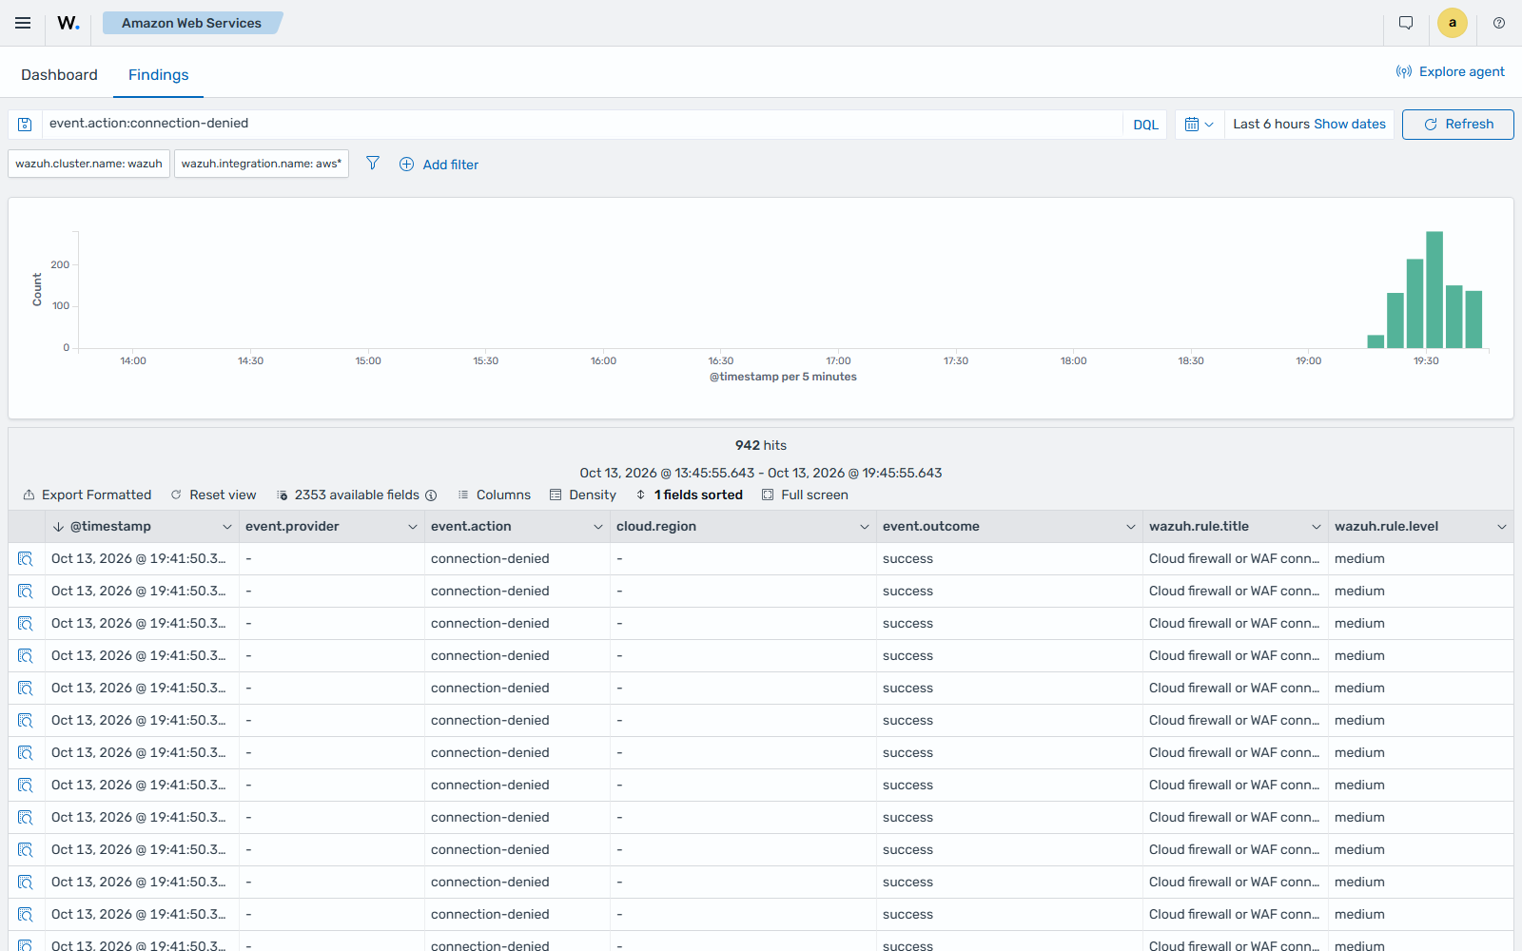Open the user avatar menu

tap(1453, 23)
